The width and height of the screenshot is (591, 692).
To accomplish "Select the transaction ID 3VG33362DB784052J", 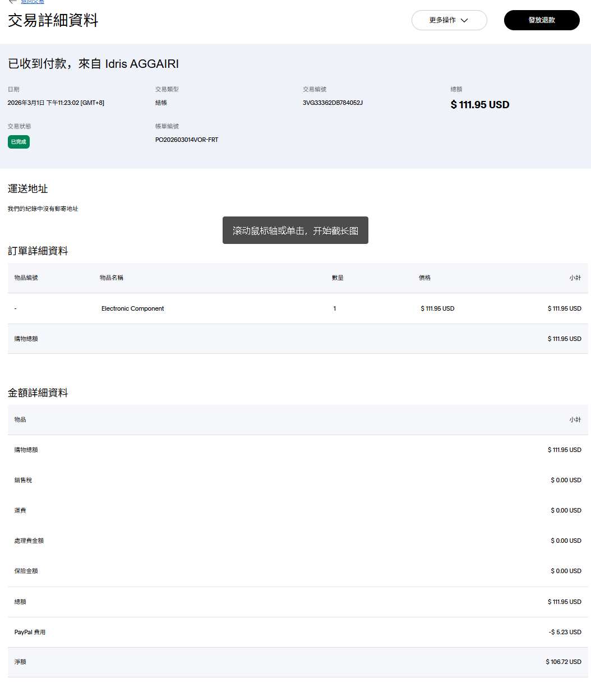I will coord(333,103).
